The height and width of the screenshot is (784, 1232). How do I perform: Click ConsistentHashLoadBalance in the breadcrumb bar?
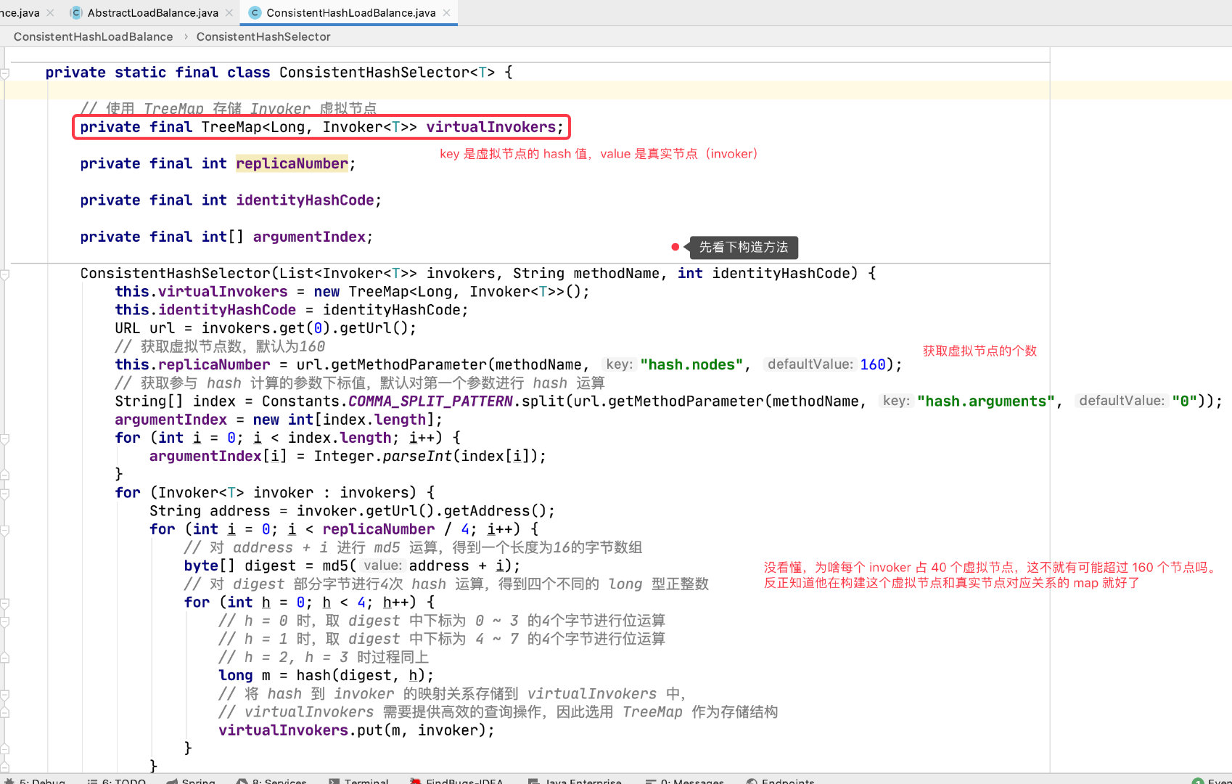coord(93,36)
